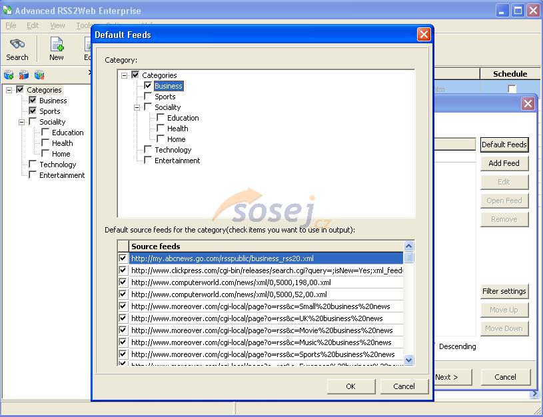Click the Add Feed button

tap(504, 163)
